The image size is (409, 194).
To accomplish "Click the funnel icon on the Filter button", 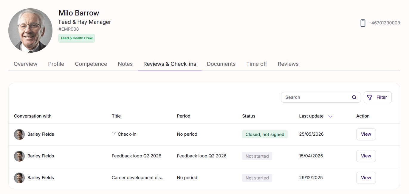I will (x=370, y=97).
